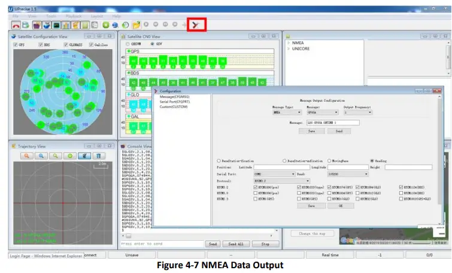Click the red phone disconnect toolbar icon
This screenshot has height=273, width=452.
pos(16,25)
